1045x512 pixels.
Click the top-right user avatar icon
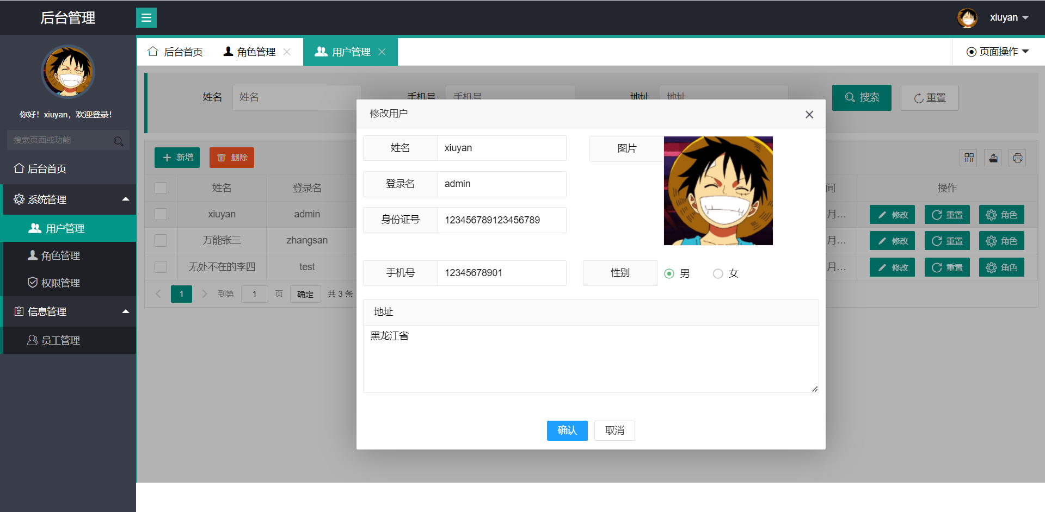pos(967,18)
